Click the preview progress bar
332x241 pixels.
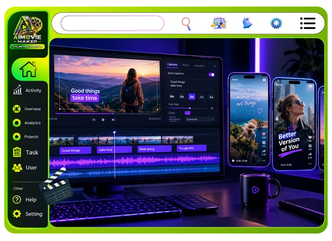tap(108, 114)
